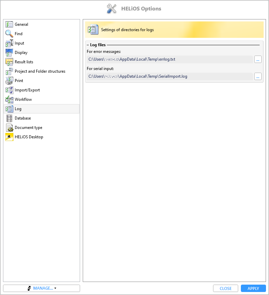Image resolution: width=269 pixels, height=295 pixels.
Task: Click the error messages path field
Action: (170, 60)
